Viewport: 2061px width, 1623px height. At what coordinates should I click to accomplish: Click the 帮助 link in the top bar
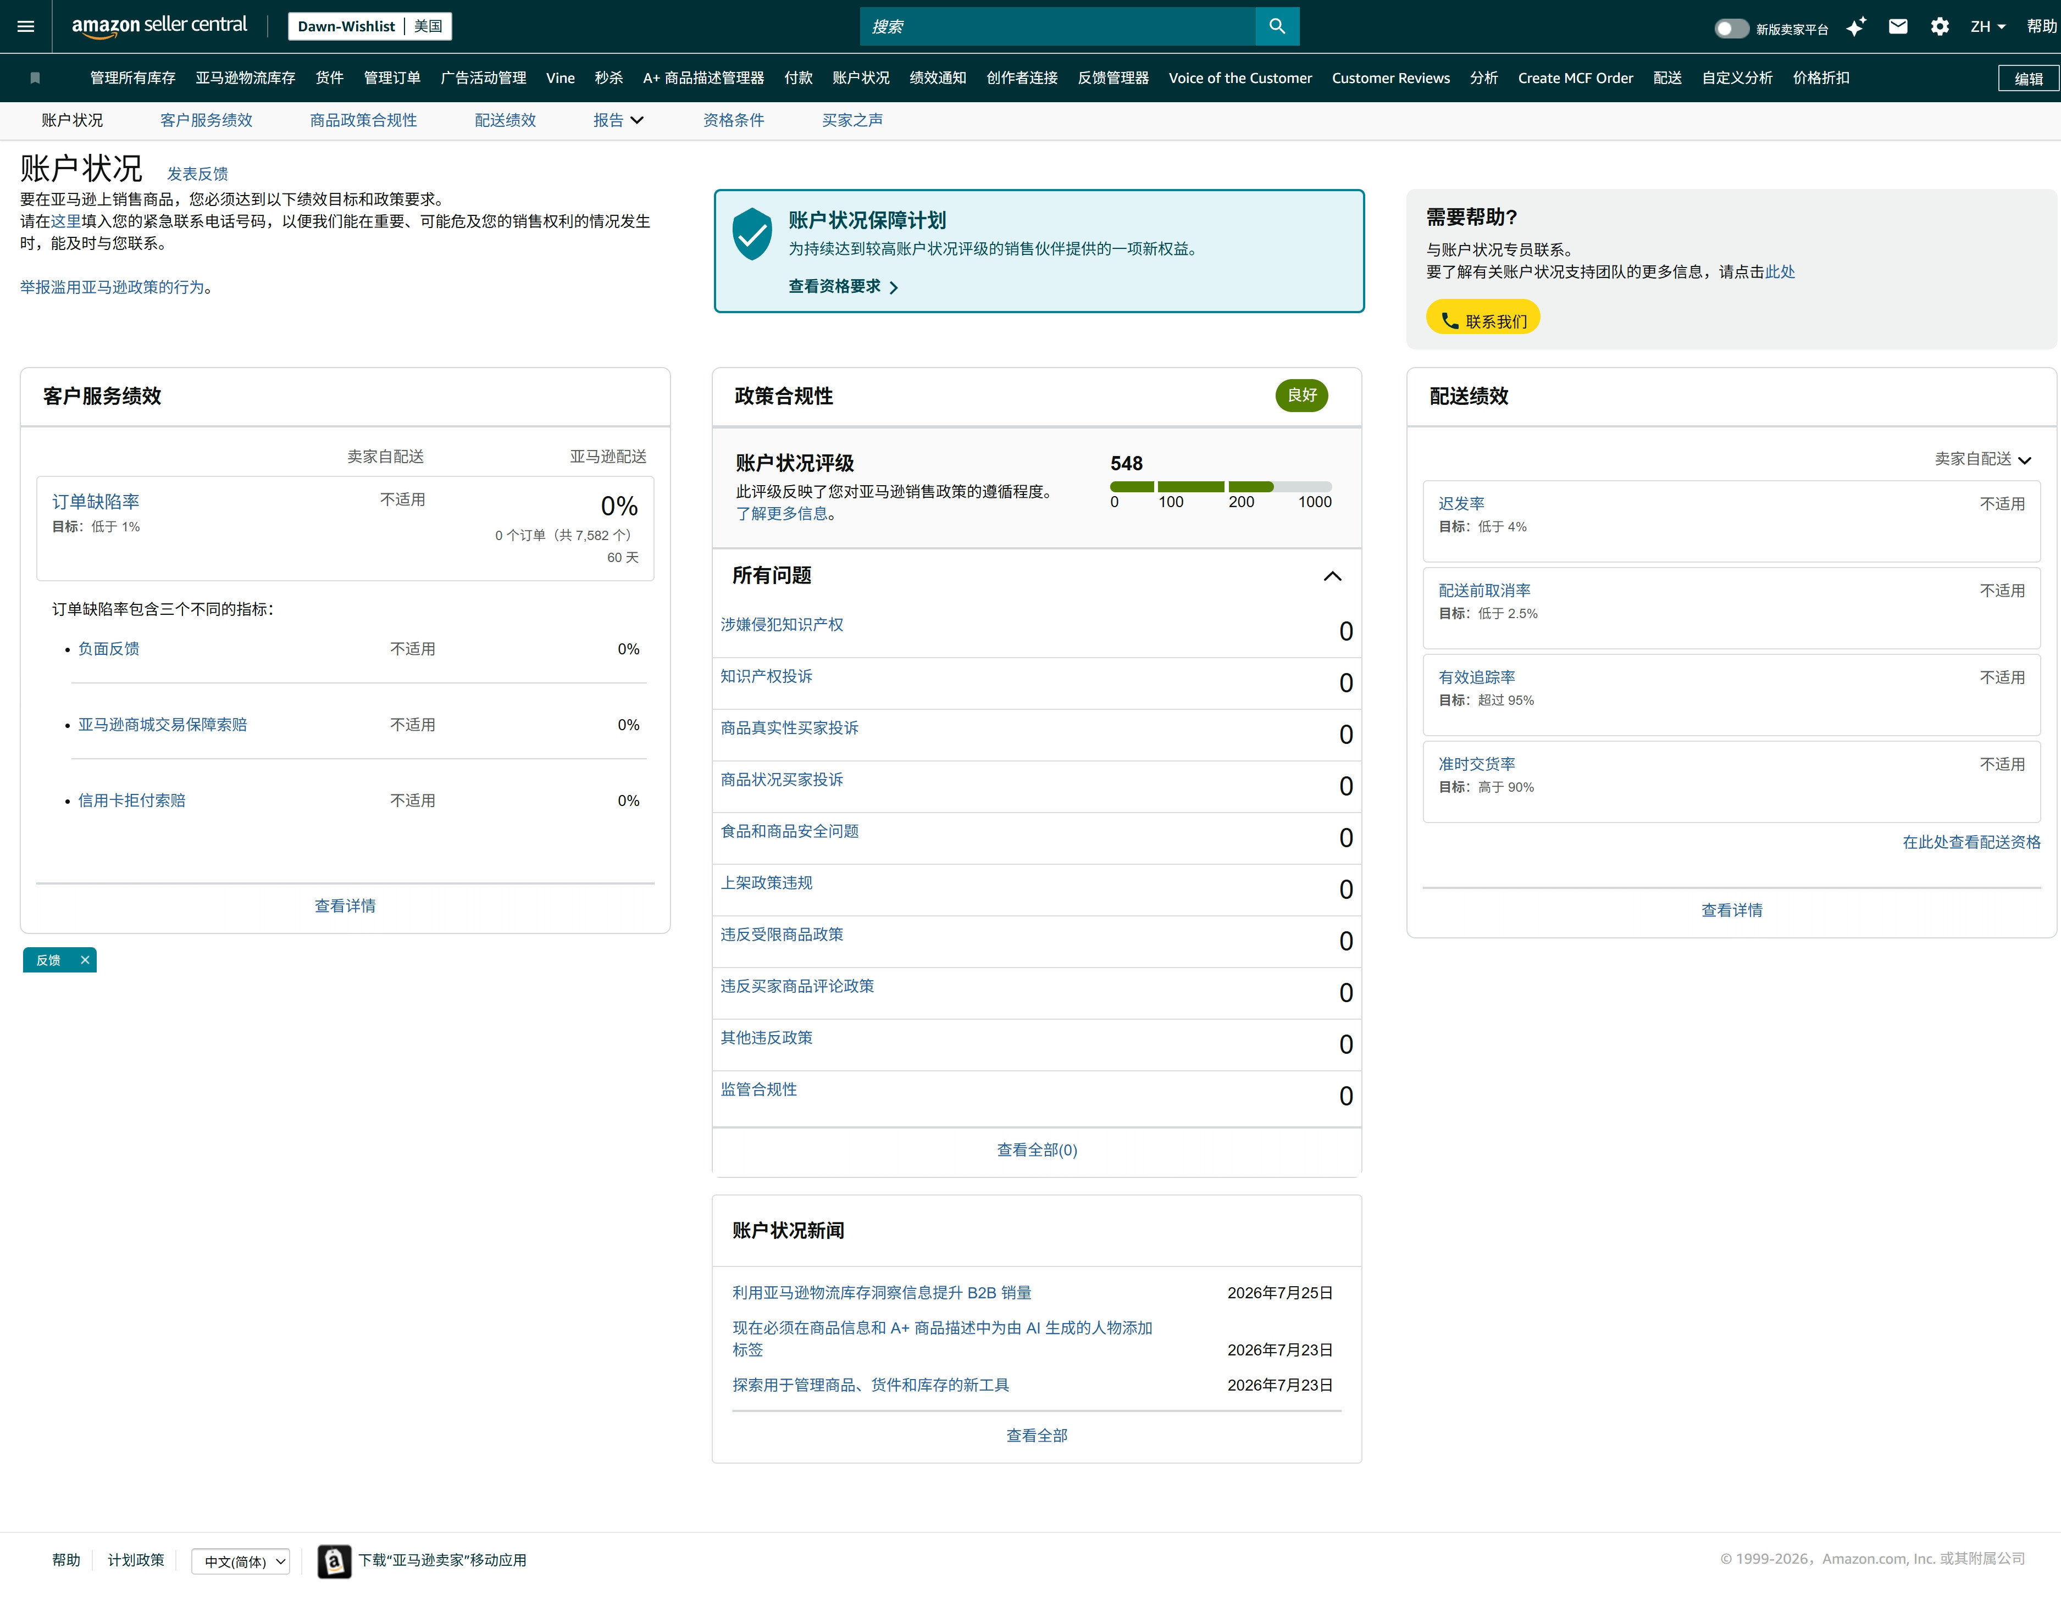(x=2041, y=26)
